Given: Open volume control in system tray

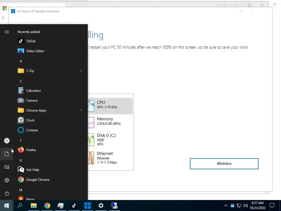Looking at the screenshot, I should pyautogui.click(x=246, y=206).
